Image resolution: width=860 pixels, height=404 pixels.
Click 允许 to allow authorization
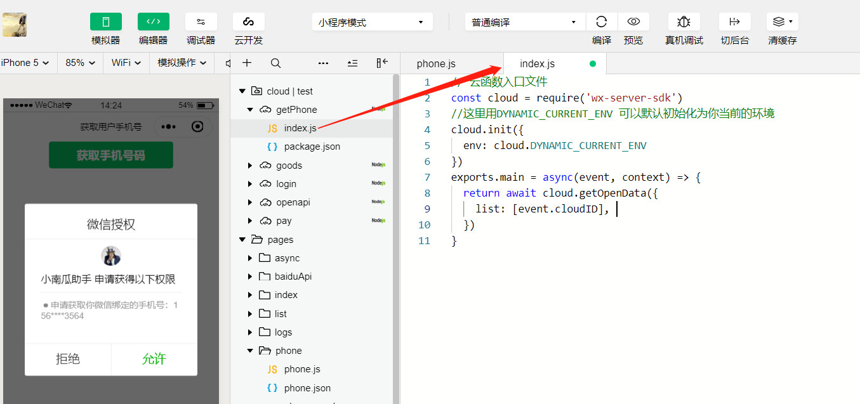click(154, 359)
